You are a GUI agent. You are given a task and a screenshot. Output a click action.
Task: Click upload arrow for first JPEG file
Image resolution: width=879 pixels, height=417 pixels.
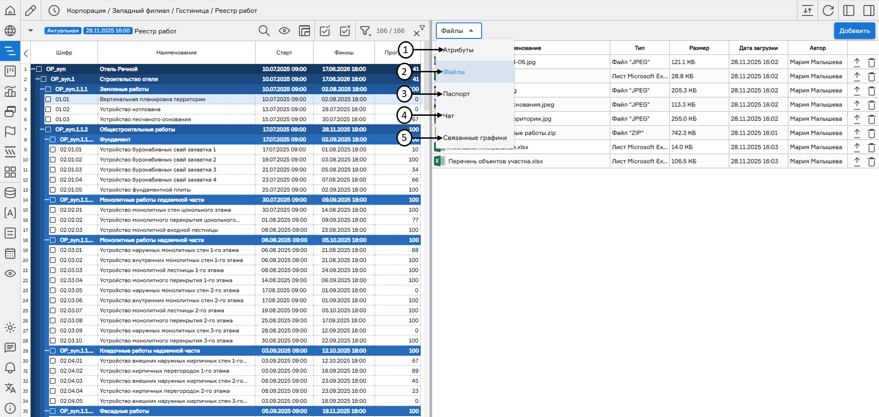tap(857, 62)
